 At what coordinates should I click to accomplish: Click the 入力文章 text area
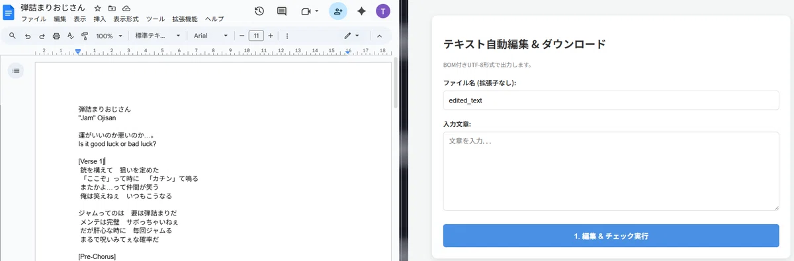(611, 171)
